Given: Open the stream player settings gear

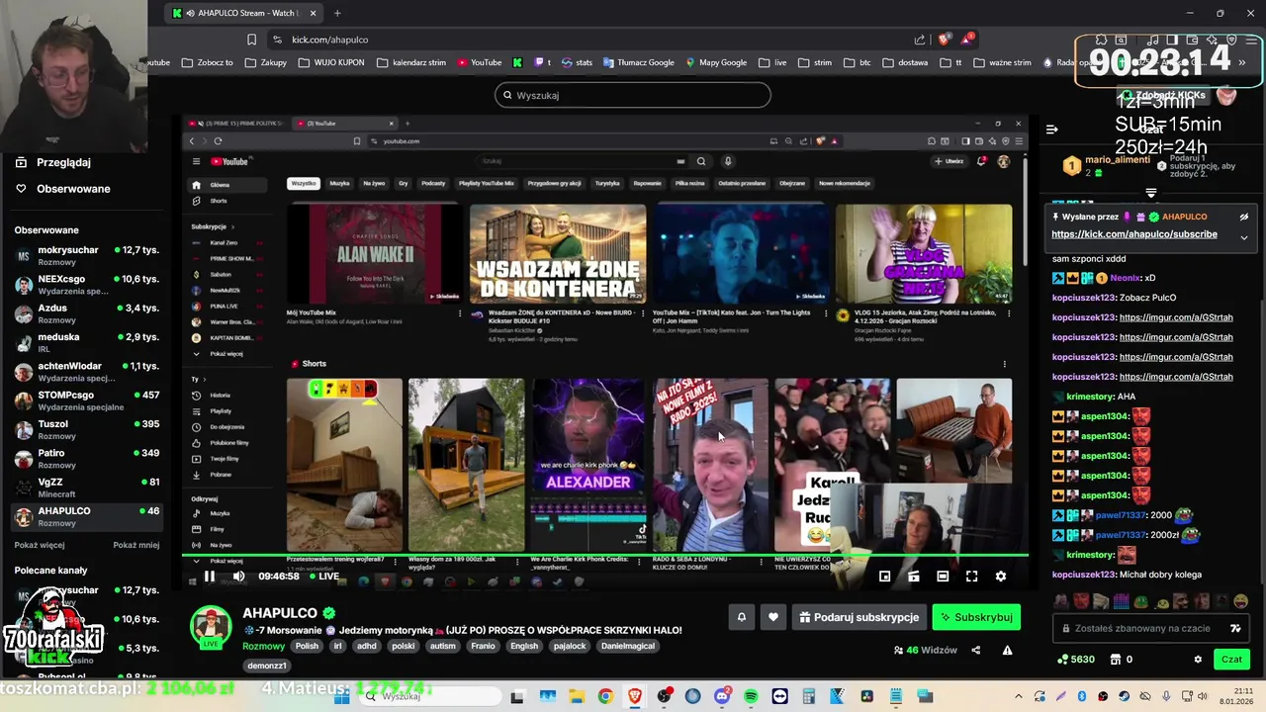Looking at the screenshot, I should (1000, 577).
